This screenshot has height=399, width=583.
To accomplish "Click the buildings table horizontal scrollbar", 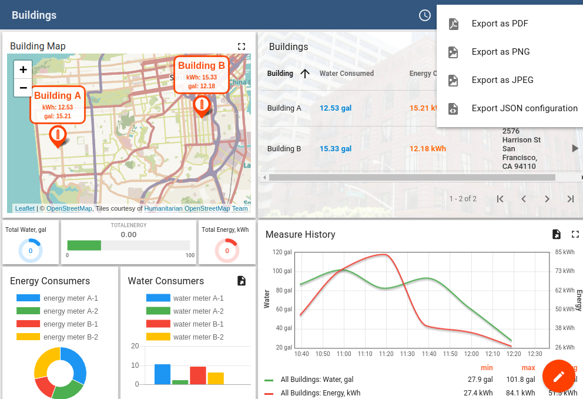I will coord(411,177).
